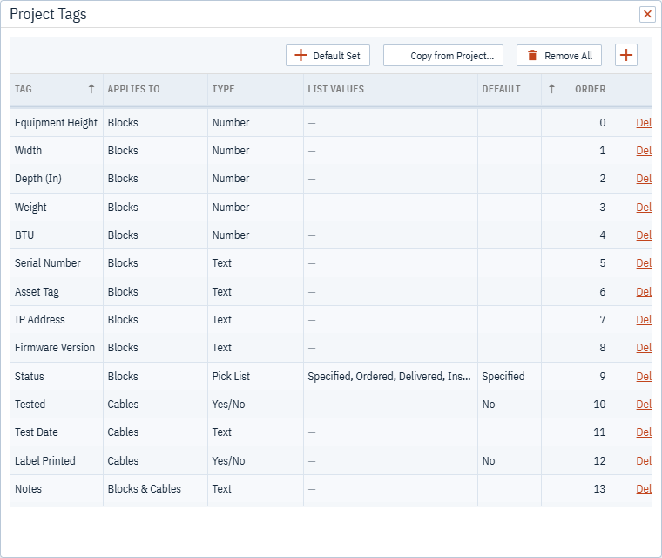Viewport: 662px width, 558px height.
Task: Select the Firmware Version tag name
Action: point(55,348)
